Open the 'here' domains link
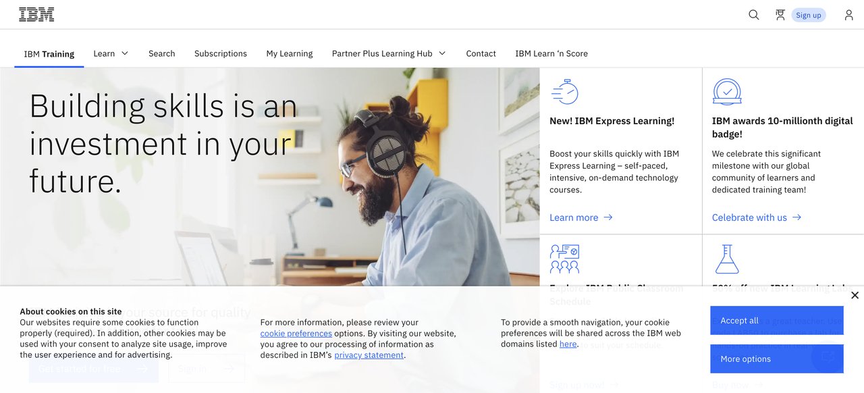864x393 pixels. point(568,344)
